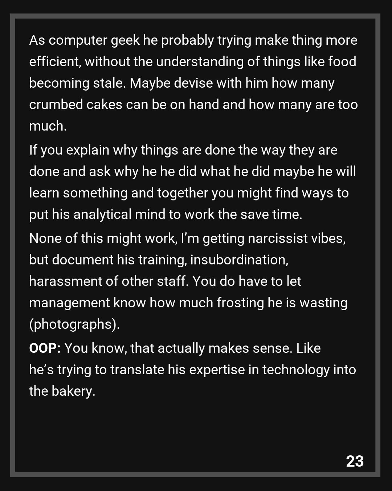Click the phrase 'harassment of other staff.'

[109, 281]
